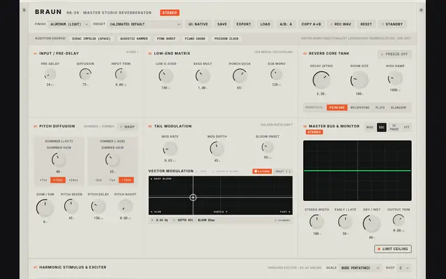Click the Save button in header

(x=222, y=24)
